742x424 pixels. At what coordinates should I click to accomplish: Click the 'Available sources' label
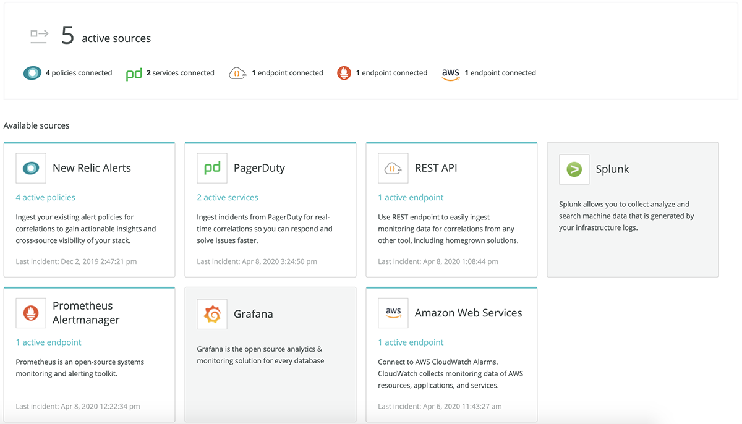tap(36, 125)
